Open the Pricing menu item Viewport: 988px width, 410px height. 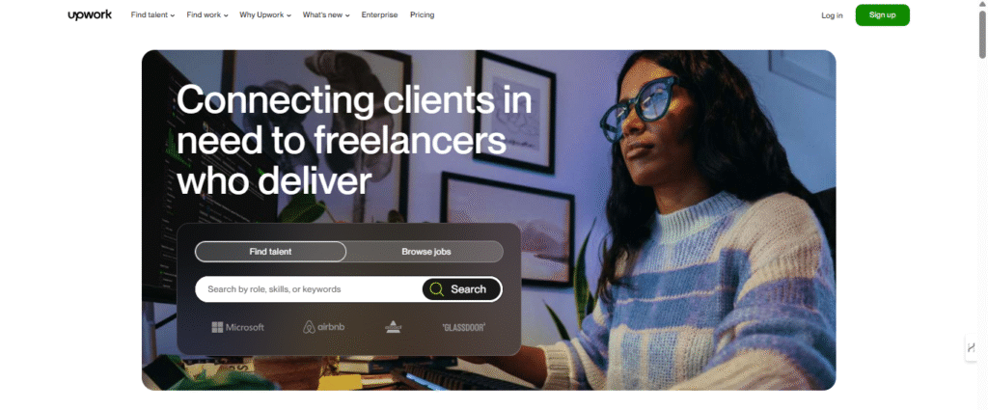pos(423,14)
